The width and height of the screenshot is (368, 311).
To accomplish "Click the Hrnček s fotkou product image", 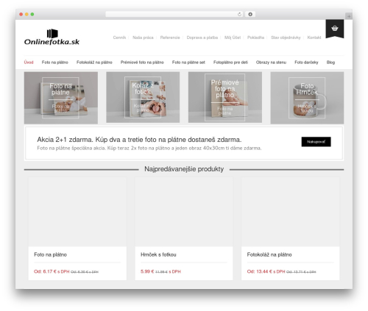I will tap(184, 212).
